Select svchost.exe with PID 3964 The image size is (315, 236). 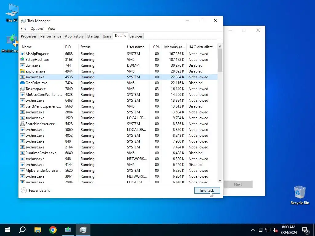[x=118, y=176]
